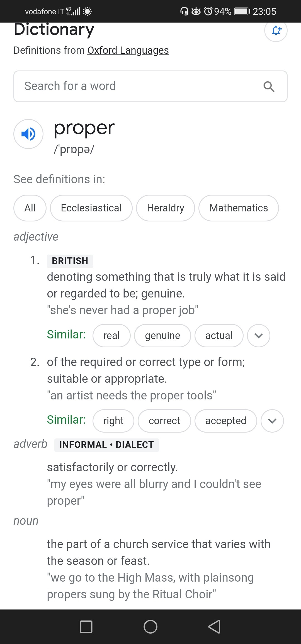301x644 pixels.
Task: Play audio pronunciation of "proper"
Action: point(28,134)
